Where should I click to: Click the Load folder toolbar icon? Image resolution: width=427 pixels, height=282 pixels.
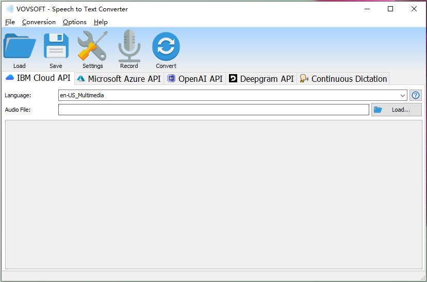[x=19, y=46]
